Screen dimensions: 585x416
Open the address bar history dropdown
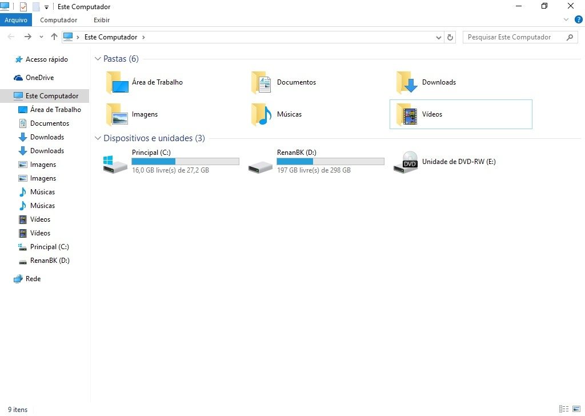tap(438, 37)
